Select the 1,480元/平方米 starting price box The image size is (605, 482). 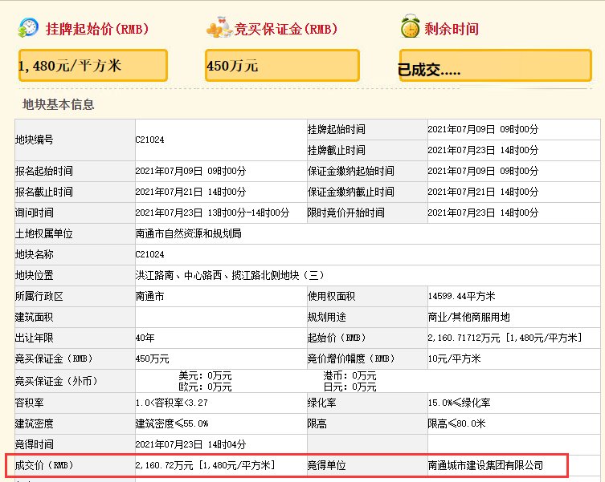[x=93, y=65]
